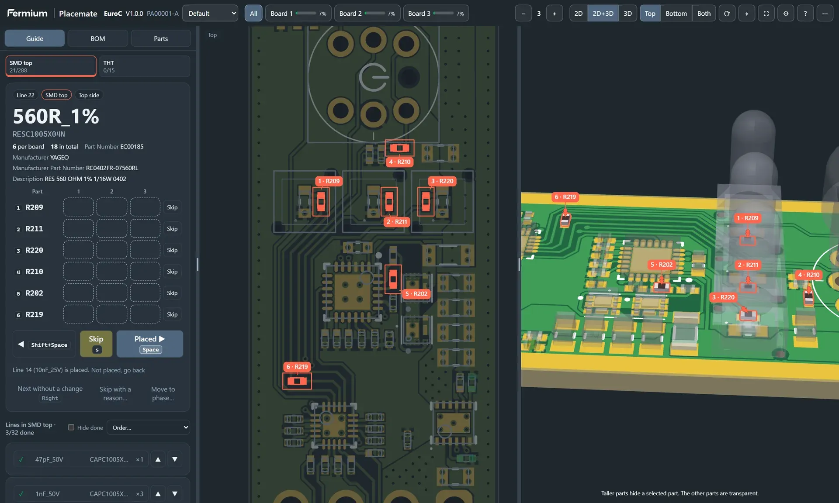
Task: Select the 6 · R219 marker on 2D board
Action: (297, 367)
